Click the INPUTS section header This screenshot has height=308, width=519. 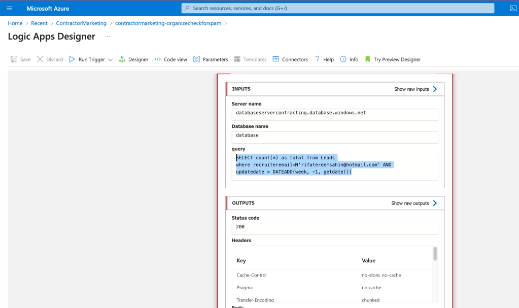(335, 89)
